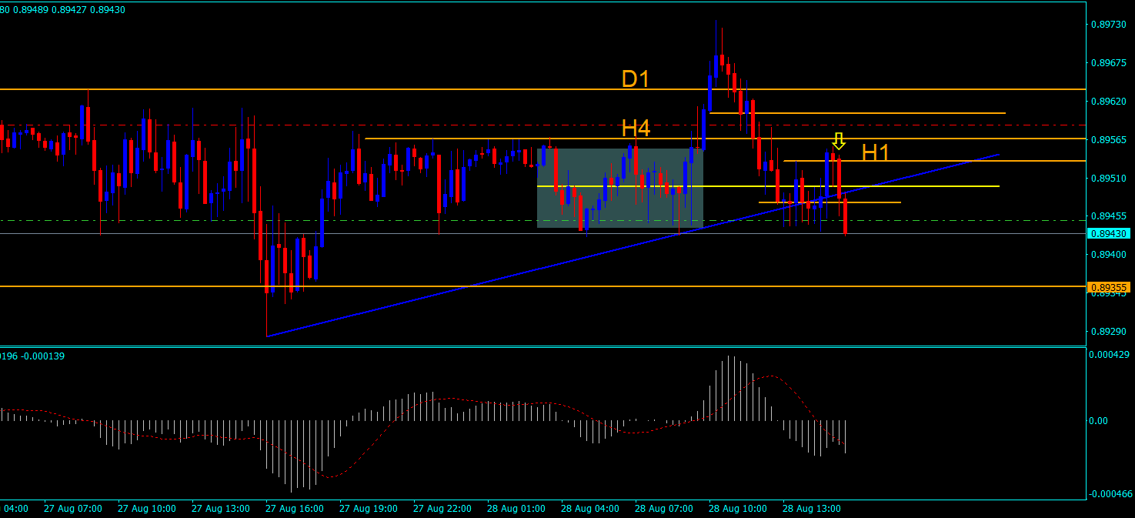This screenshot has width=1135, height=518.
Task: Click the 0.89730 price scale label
Action: tap(1109, 25)
